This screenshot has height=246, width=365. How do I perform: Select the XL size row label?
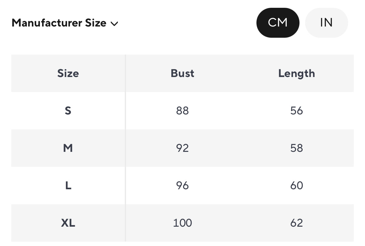68,223
